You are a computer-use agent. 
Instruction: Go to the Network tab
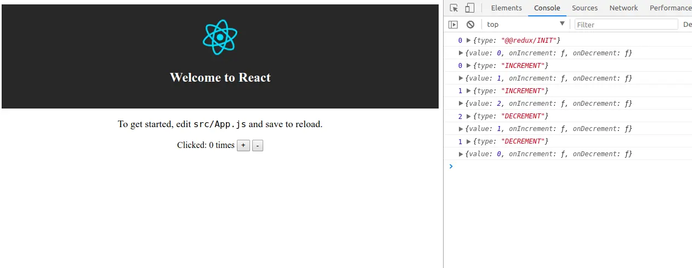coord(623,8)
